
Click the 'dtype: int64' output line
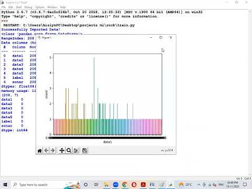point(14,130)
